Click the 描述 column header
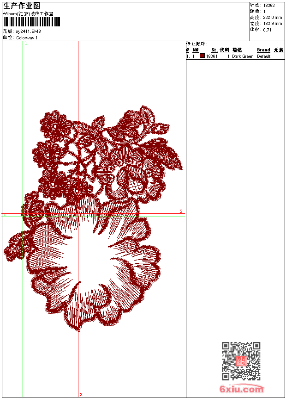Image resolution: width=286 pixels, height=398 pixels. [x=237, y=50]
